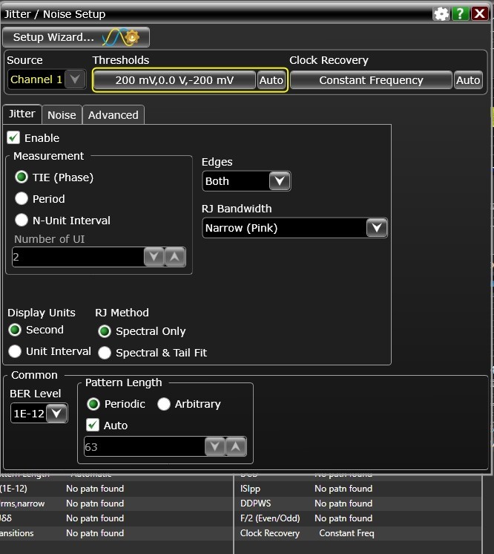Click the DDPWS result row label

pos(256,504)
